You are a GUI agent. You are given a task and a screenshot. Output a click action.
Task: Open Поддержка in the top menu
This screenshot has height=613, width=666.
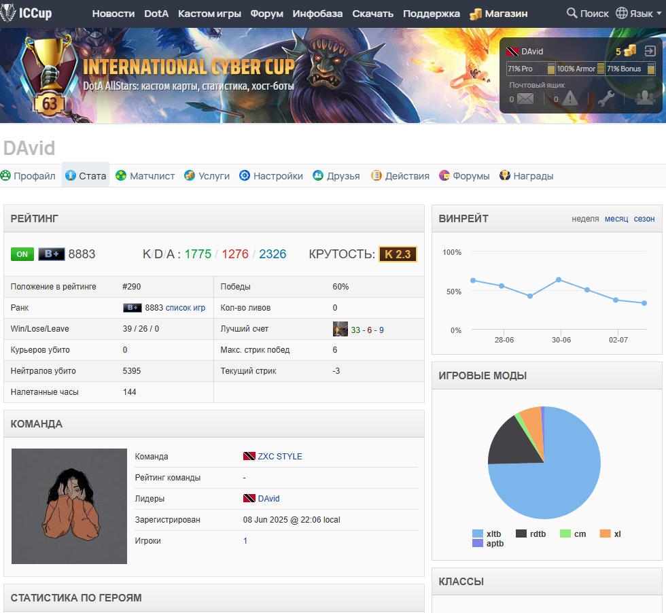[x=431, y=14]
